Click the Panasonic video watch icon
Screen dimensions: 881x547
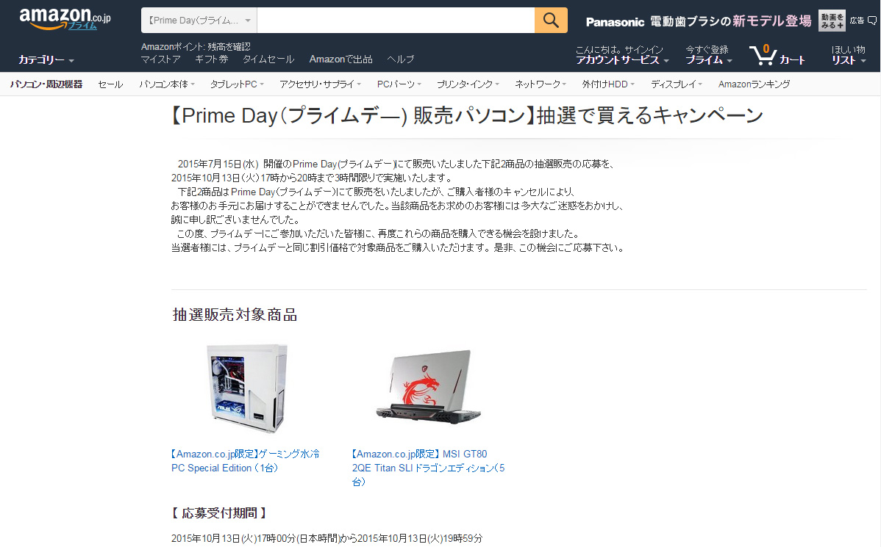coord(832,21)
